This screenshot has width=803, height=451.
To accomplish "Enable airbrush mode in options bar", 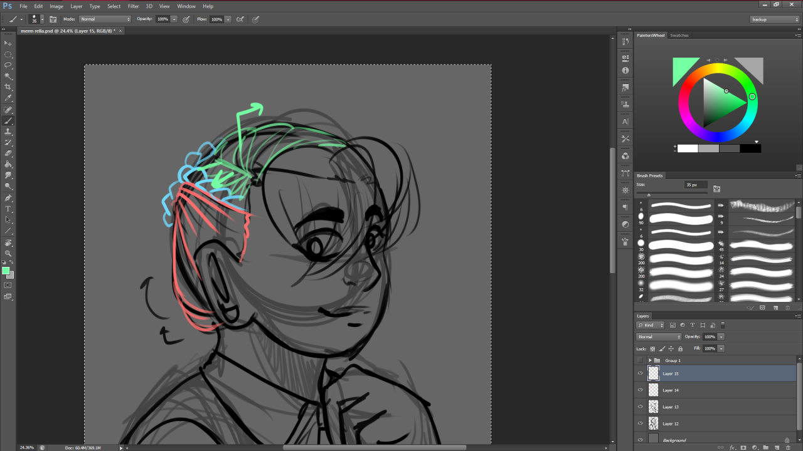I will point(240,19).
